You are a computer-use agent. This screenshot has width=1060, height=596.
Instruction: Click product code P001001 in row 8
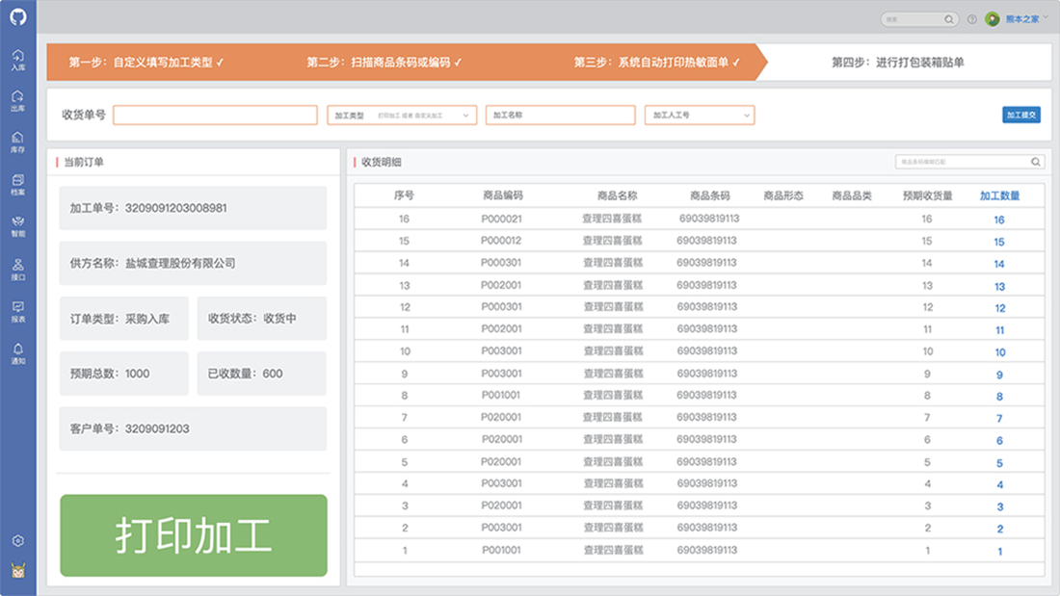tap(501, 395)
